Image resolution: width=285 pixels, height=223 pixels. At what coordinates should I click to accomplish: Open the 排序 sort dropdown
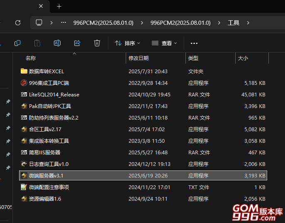click(127, 43)
